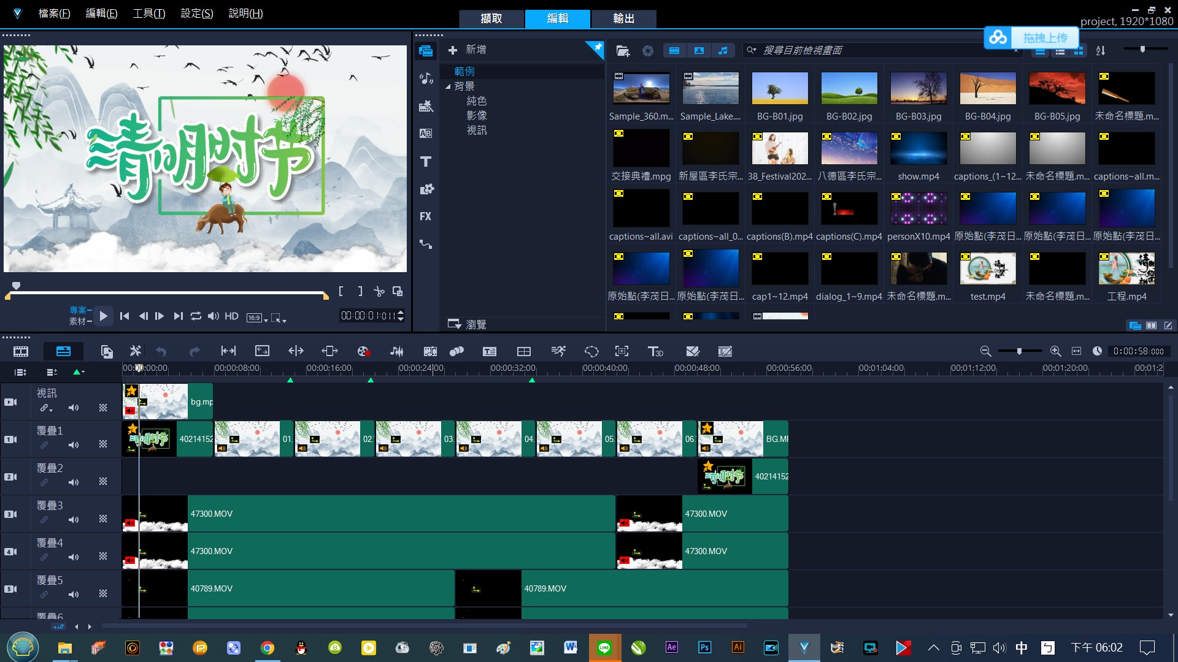Fit project in timeline window

[x=1076, y=351]
